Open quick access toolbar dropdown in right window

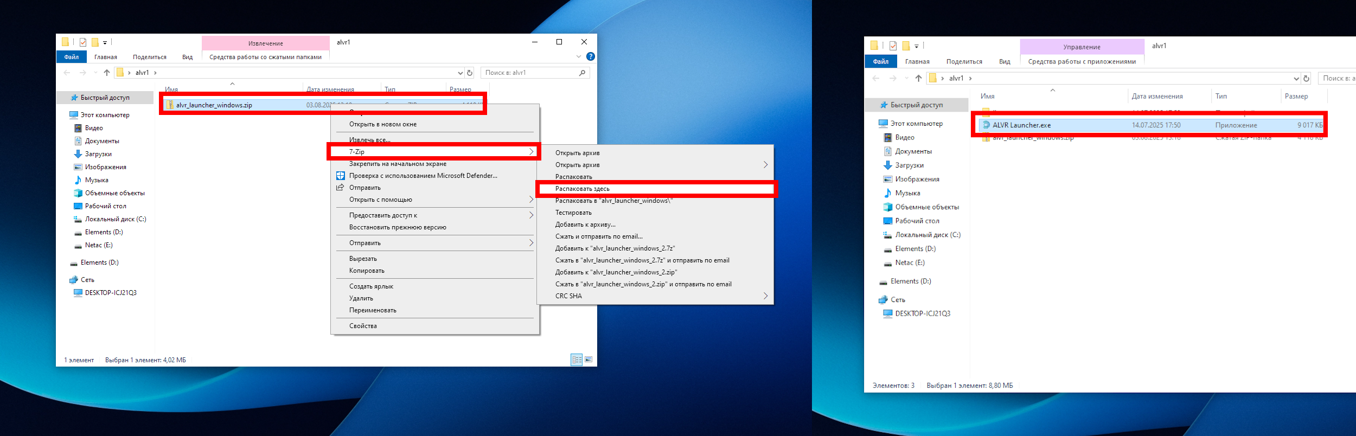click(x=917, y=46)
